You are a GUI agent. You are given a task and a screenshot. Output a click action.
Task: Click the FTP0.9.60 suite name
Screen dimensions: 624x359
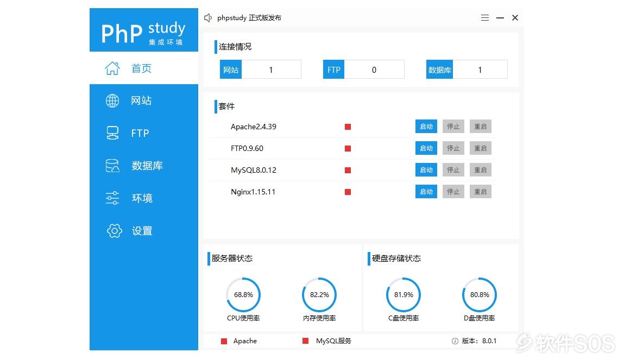coord(247,148)
